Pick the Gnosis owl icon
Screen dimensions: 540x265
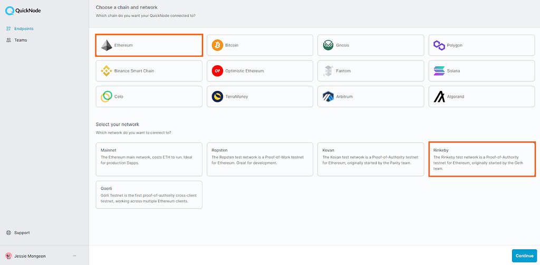[328, 45]
